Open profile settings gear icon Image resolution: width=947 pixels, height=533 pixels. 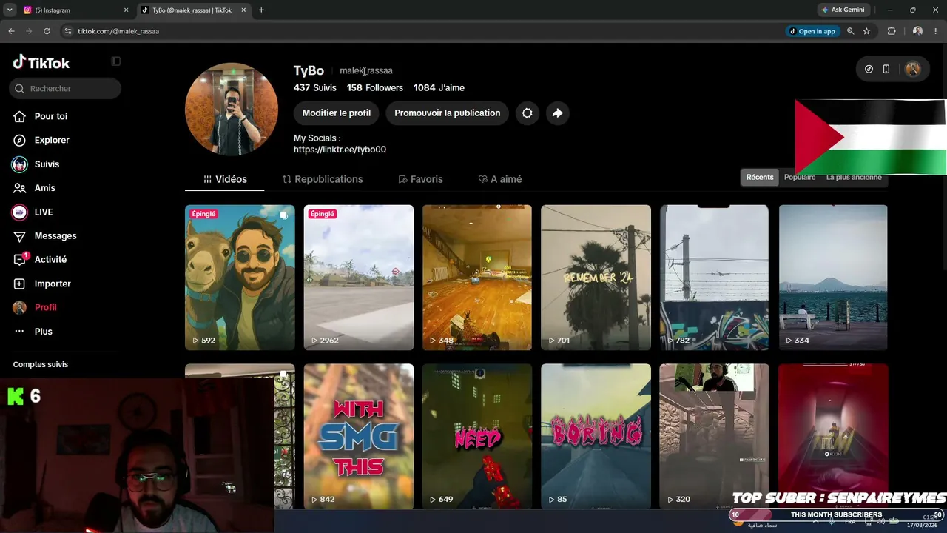(527, 113)
